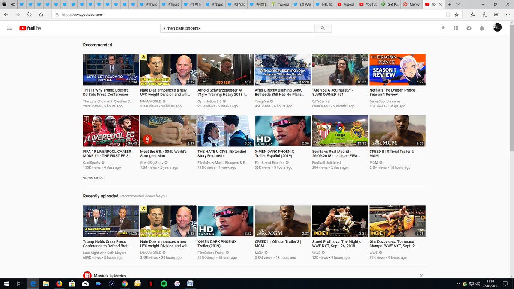This screenshot has width=514, height=289.
Task: Switch to the Twiend tab
Action: click(x=280, y=4)
